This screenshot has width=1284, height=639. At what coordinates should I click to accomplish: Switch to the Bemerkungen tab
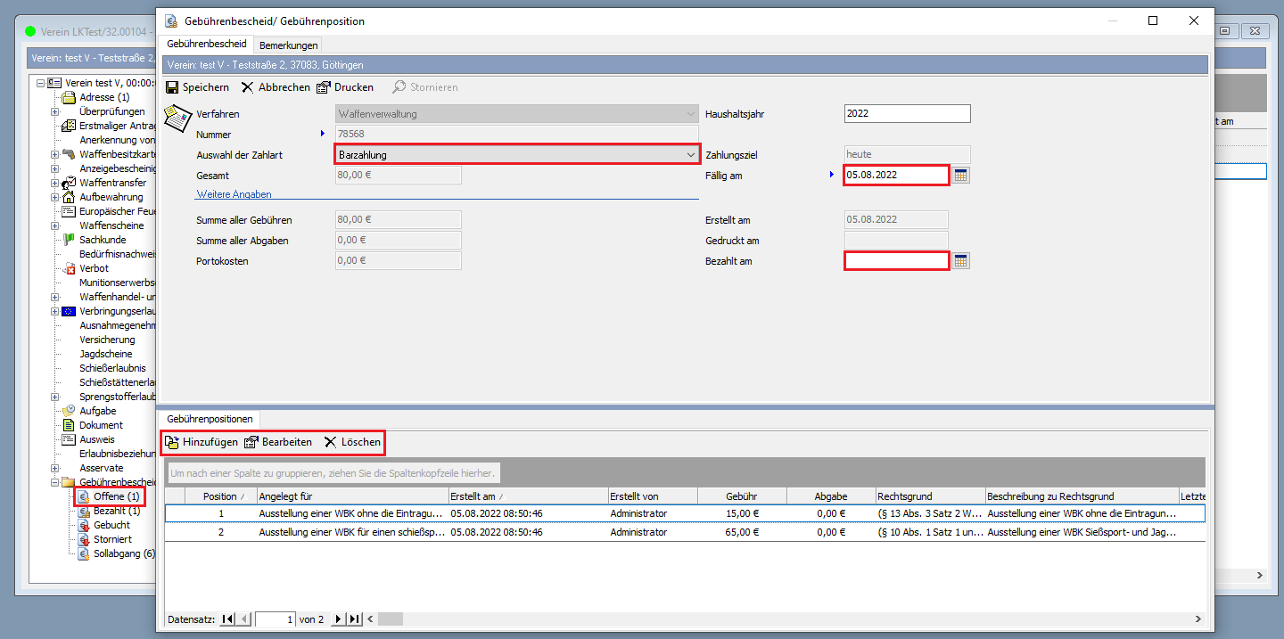tap(288, 45)
